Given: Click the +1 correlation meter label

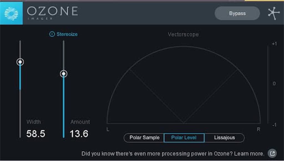Looking at the screenshot, I should click(274, 44).
